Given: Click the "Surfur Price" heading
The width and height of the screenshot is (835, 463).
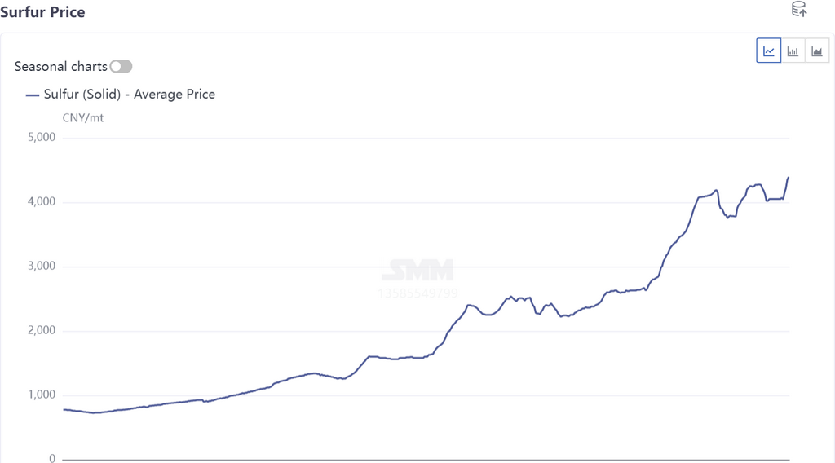Looking at the screenshot, I should [x=42, y=12].
